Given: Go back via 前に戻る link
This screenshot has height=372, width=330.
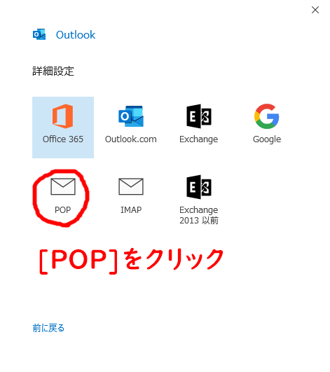Looking at the screenshot, I should click(x=48, y=328).
